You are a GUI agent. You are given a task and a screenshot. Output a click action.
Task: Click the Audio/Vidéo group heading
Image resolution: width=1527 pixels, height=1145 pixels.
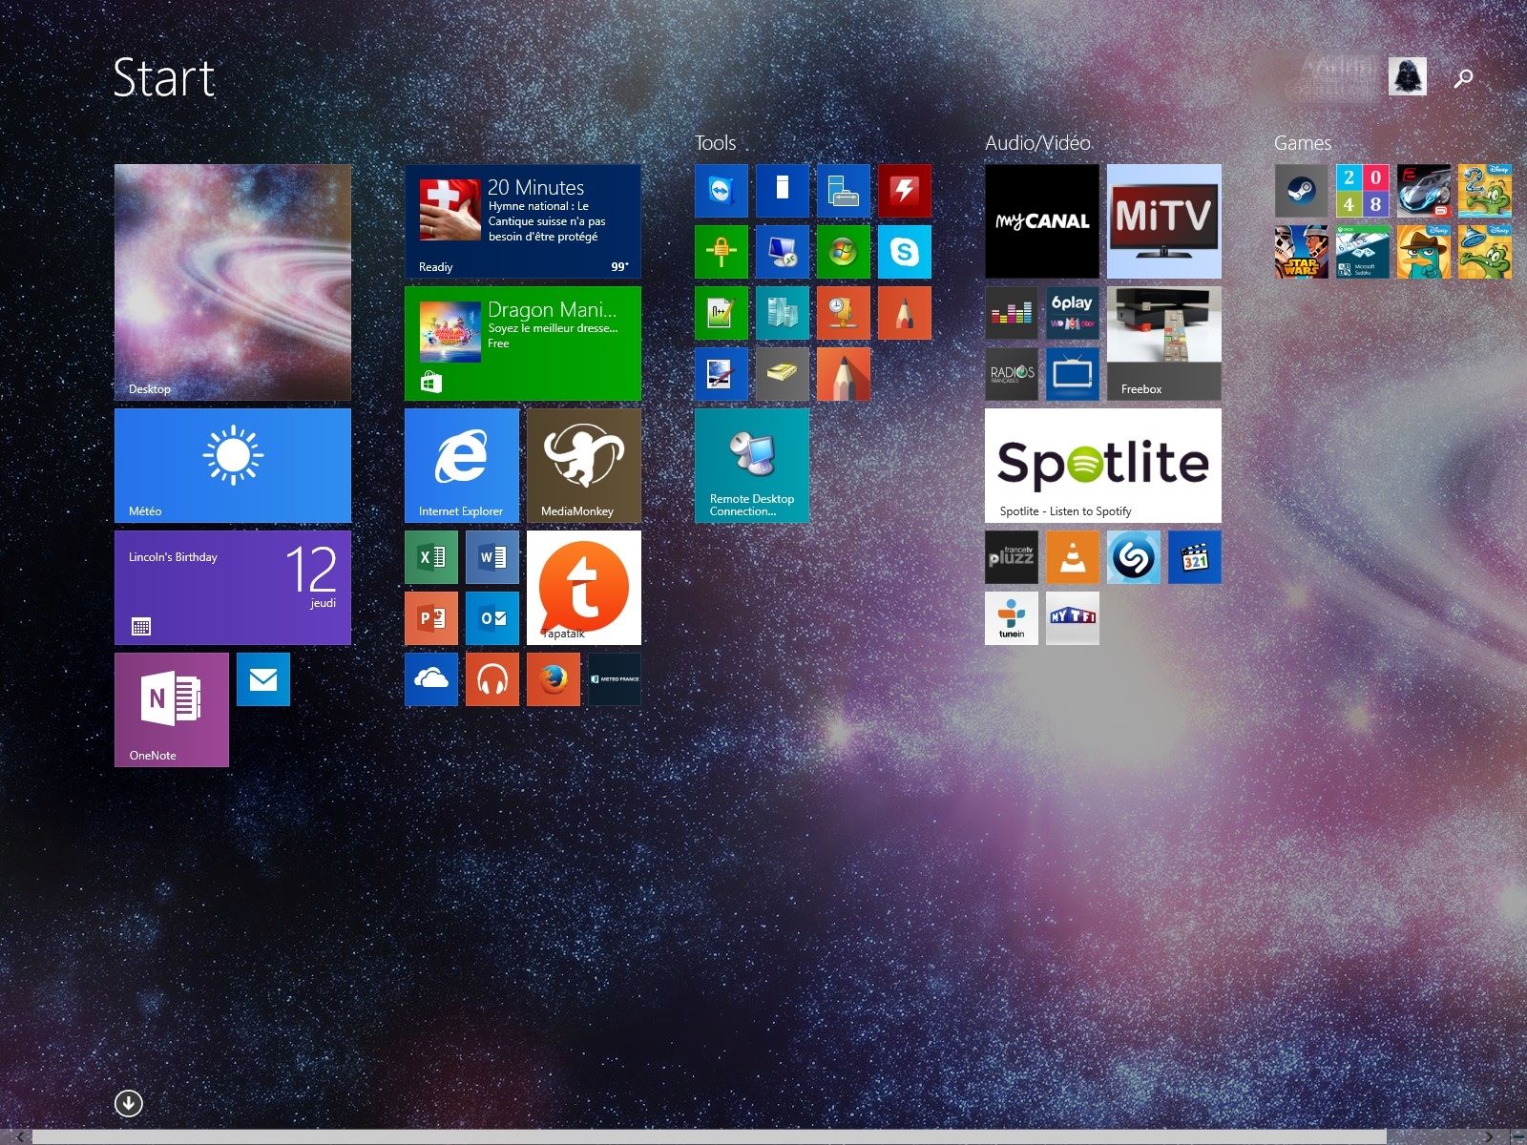coord(1037,143)
